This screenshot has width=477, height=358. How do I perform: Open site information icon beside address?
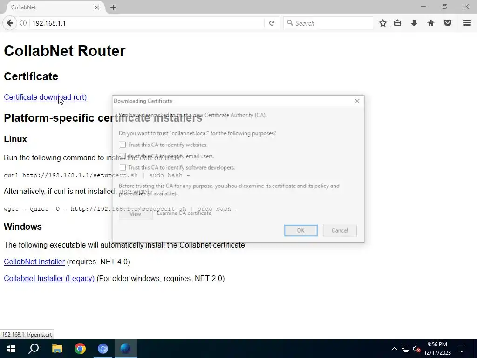pos(23,23)
